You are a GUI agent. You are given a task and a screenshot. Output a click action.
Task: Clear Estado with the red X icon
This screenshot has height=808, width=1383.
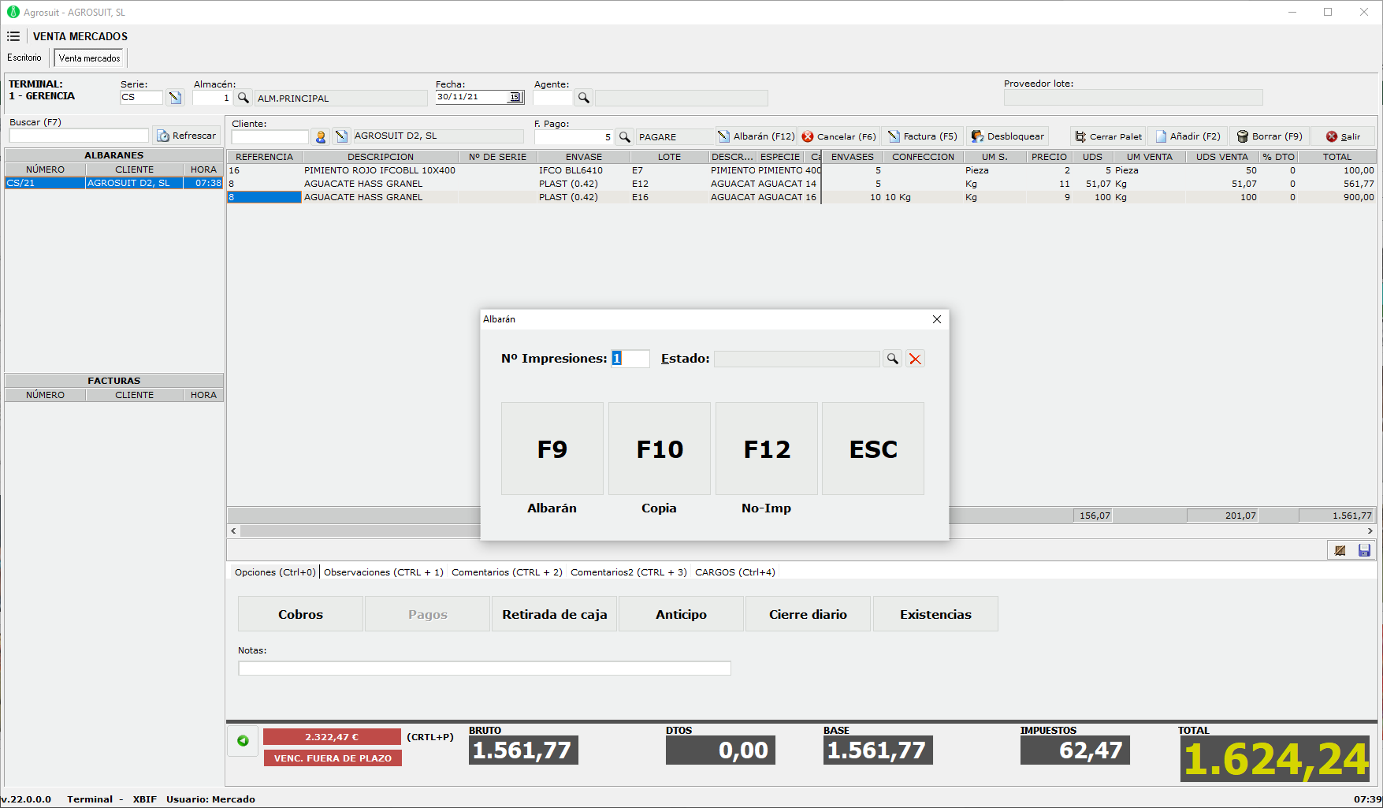pyautogui.click(x=915, y=359)
